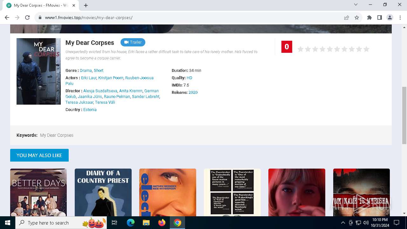Click the red rating score box

pyautogui.click(x=287, y=47)
